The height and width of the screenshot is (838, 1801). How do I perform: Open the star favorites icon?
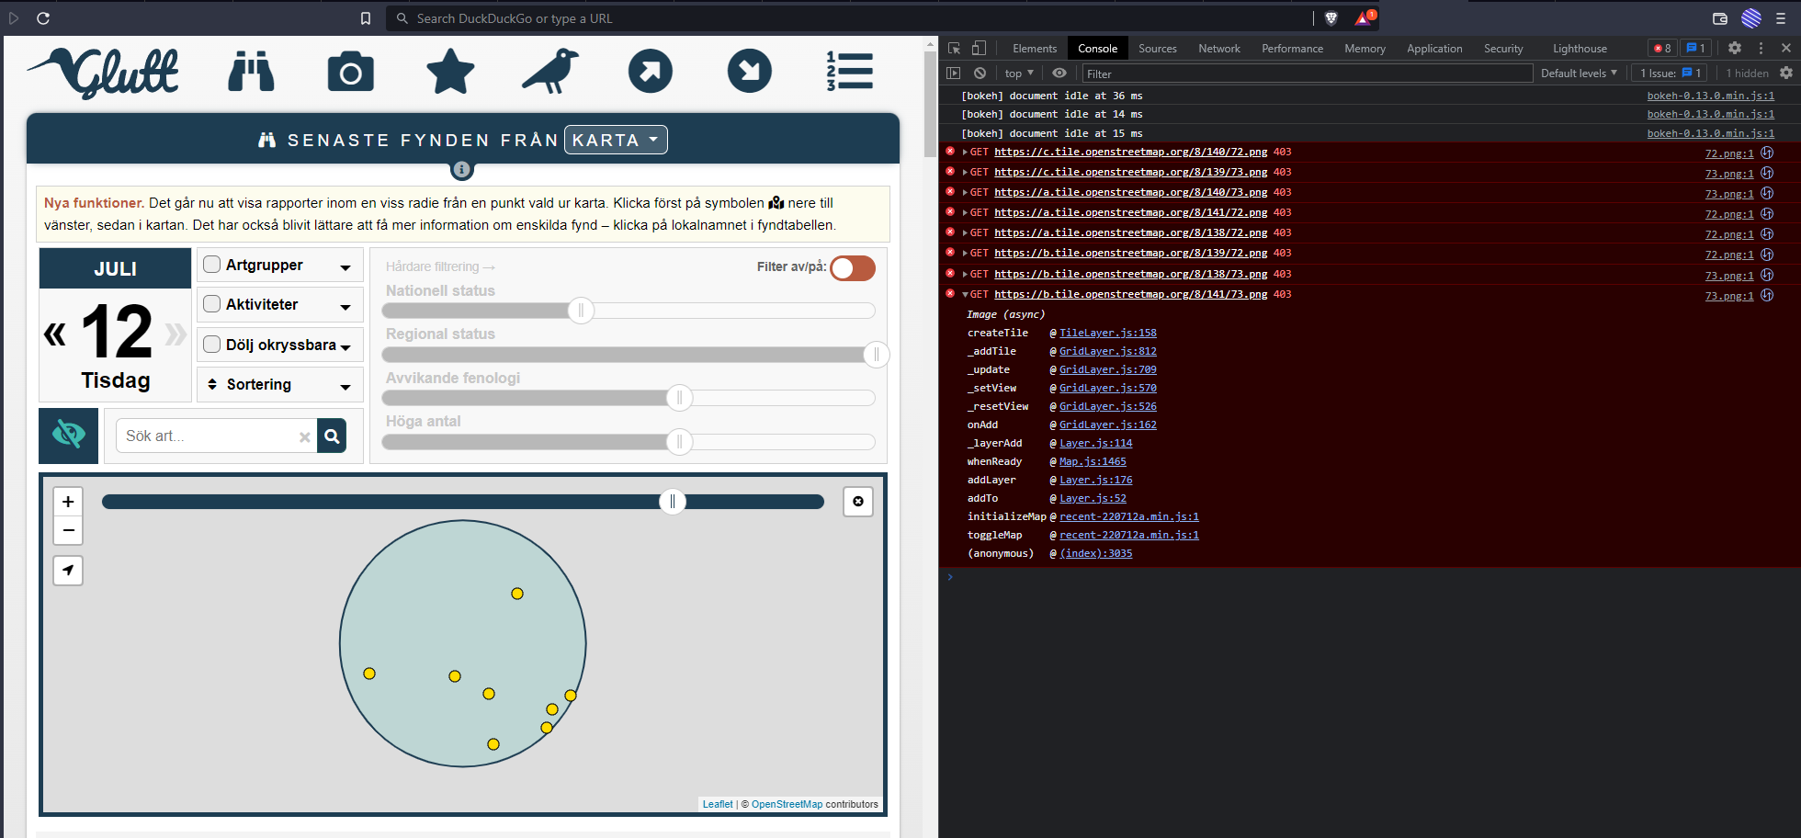click(x=450, y=72)
